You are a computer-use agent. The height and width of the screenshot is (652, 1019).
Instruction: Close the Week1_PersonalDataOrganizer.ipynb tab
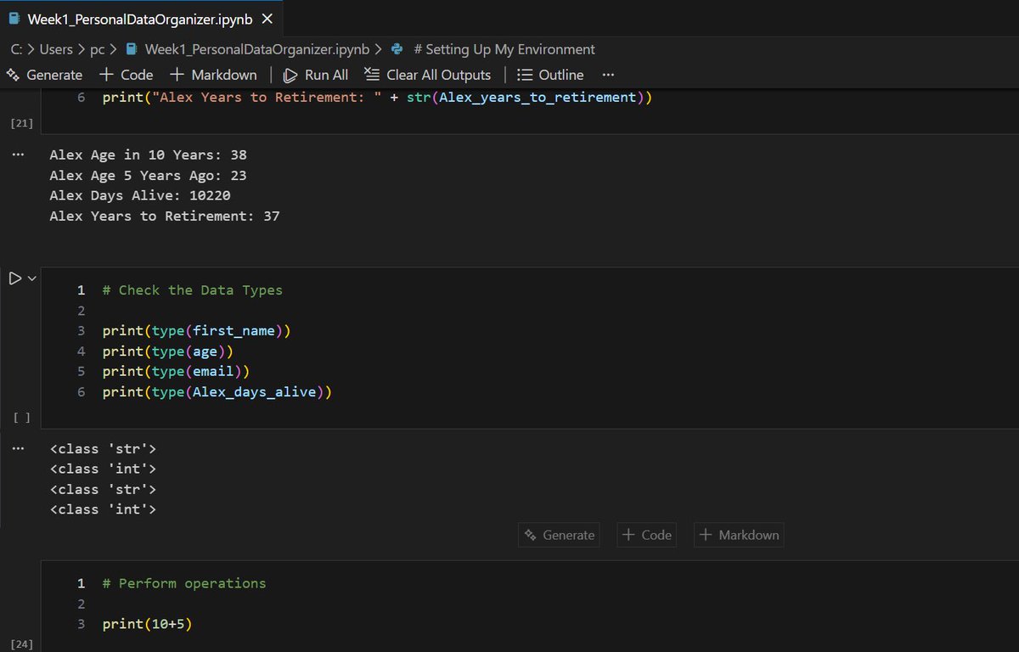click(267, 18)
